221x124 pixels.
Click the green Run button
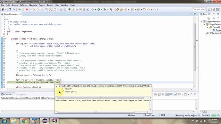tap(99, 9)
